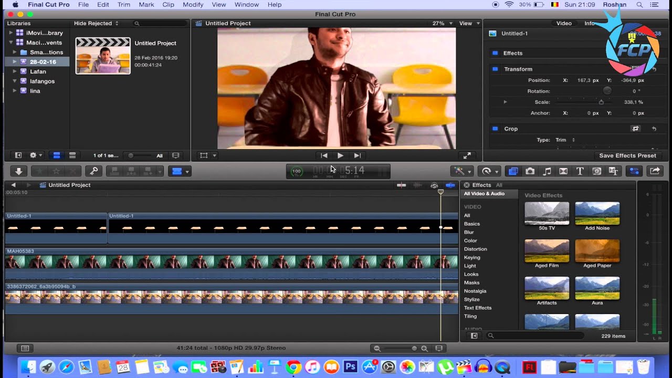This screenshot has height=378, width=672.
Task: Open the Keyword Editor key icon
Action: 94,171
